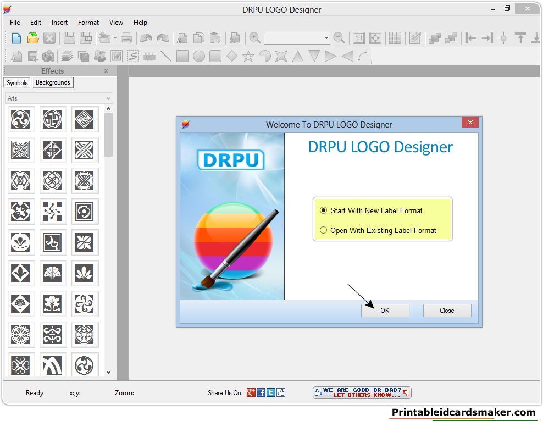
Task: Click the Copy pages icon
Action: click(199, 38)
